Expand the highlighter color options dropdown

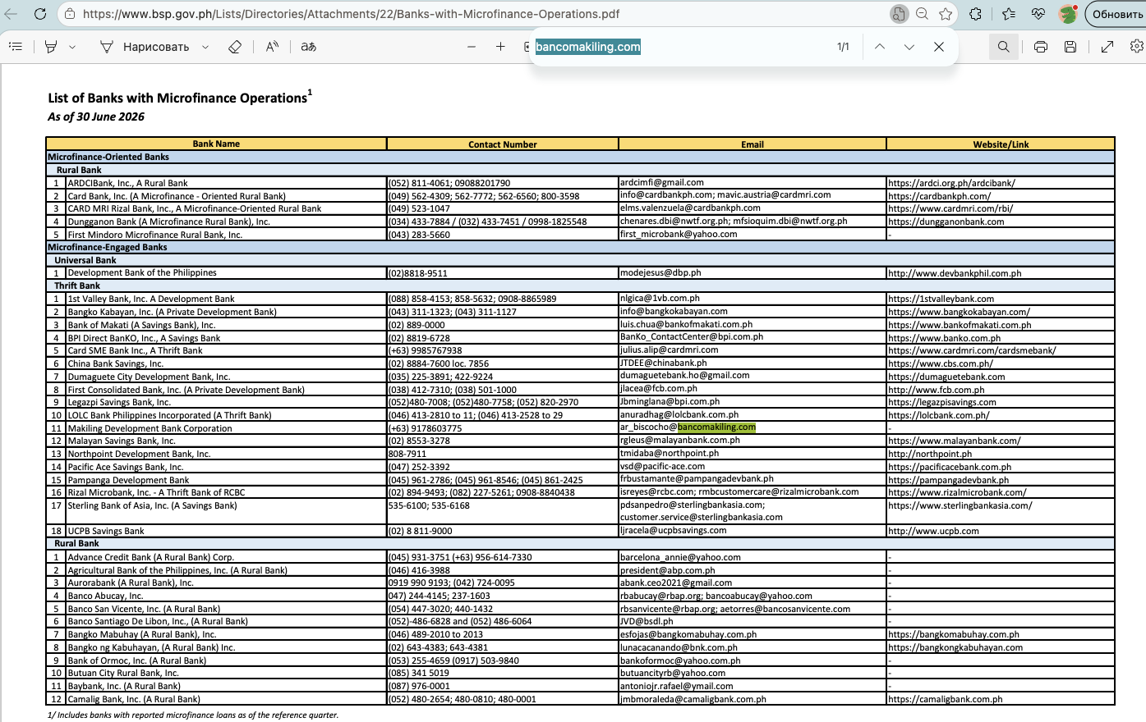click(x=72, y=47)
